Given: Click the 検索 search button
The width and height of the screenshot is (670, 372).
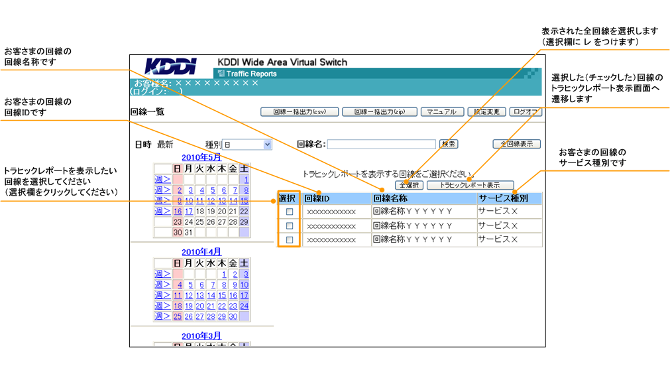Looking at the screenshot, I should (x=449, y=144).
